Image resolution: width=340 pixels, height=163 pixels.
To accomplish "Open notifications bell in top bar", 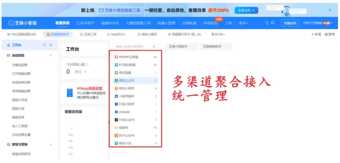I will click(273, 23).
